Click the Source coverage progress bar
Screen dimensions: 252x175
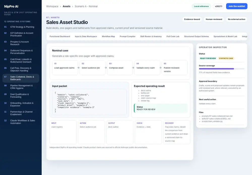(222, 69)
